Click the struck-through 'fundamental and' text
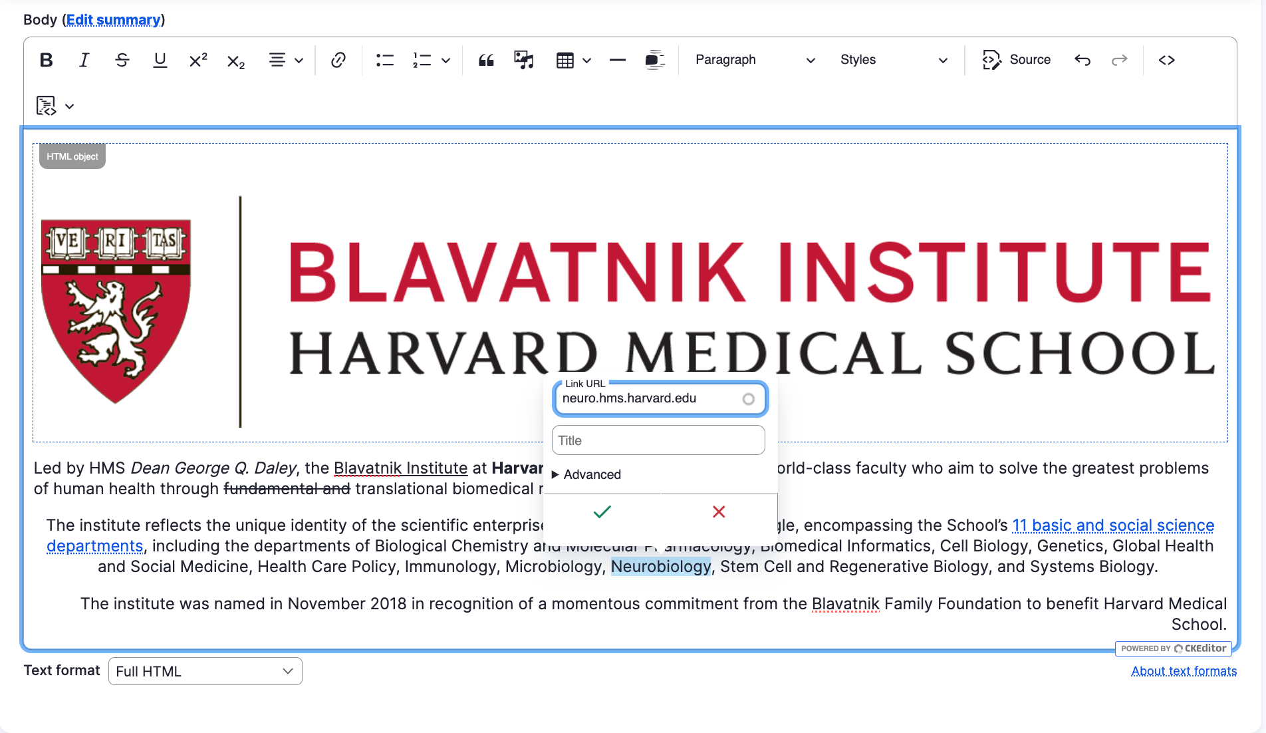The width and height of the screenshot is (1266, 733). coord(287,488)
